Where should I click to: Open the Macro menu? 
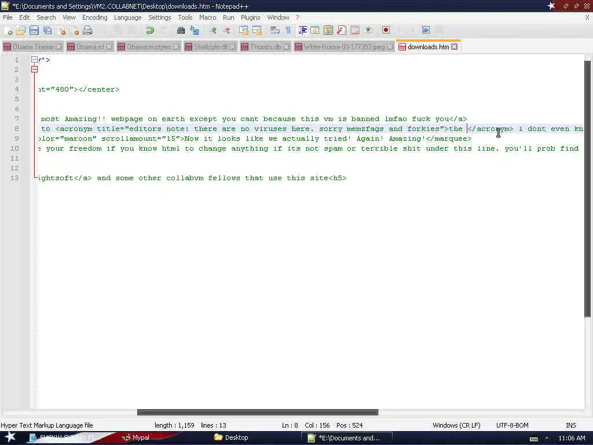[208, 17]
